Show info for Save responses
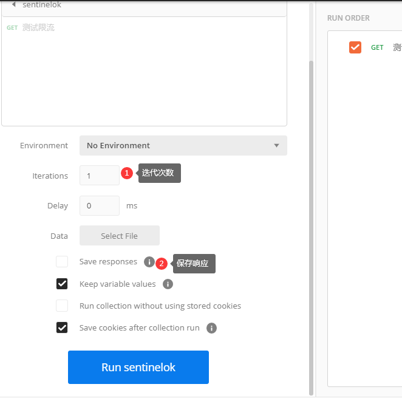Screen dimensions: 402x401 149,262
